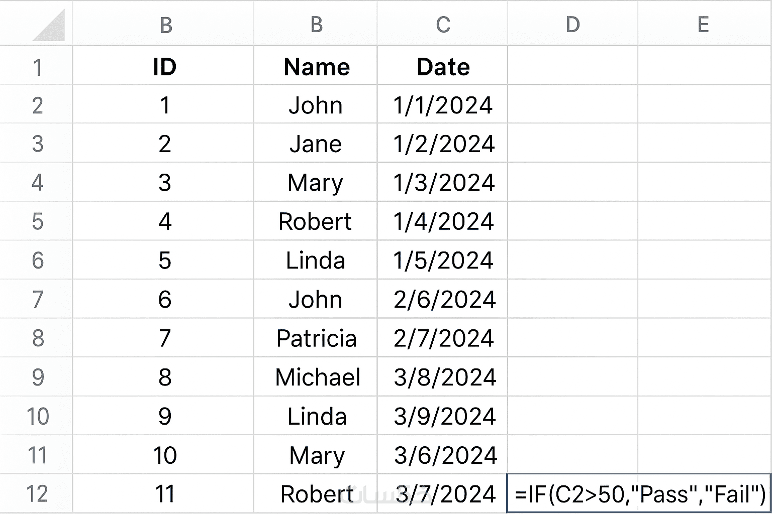
Task: Click the formula cell with =IF(C2>50
Action: coord(639,494)
